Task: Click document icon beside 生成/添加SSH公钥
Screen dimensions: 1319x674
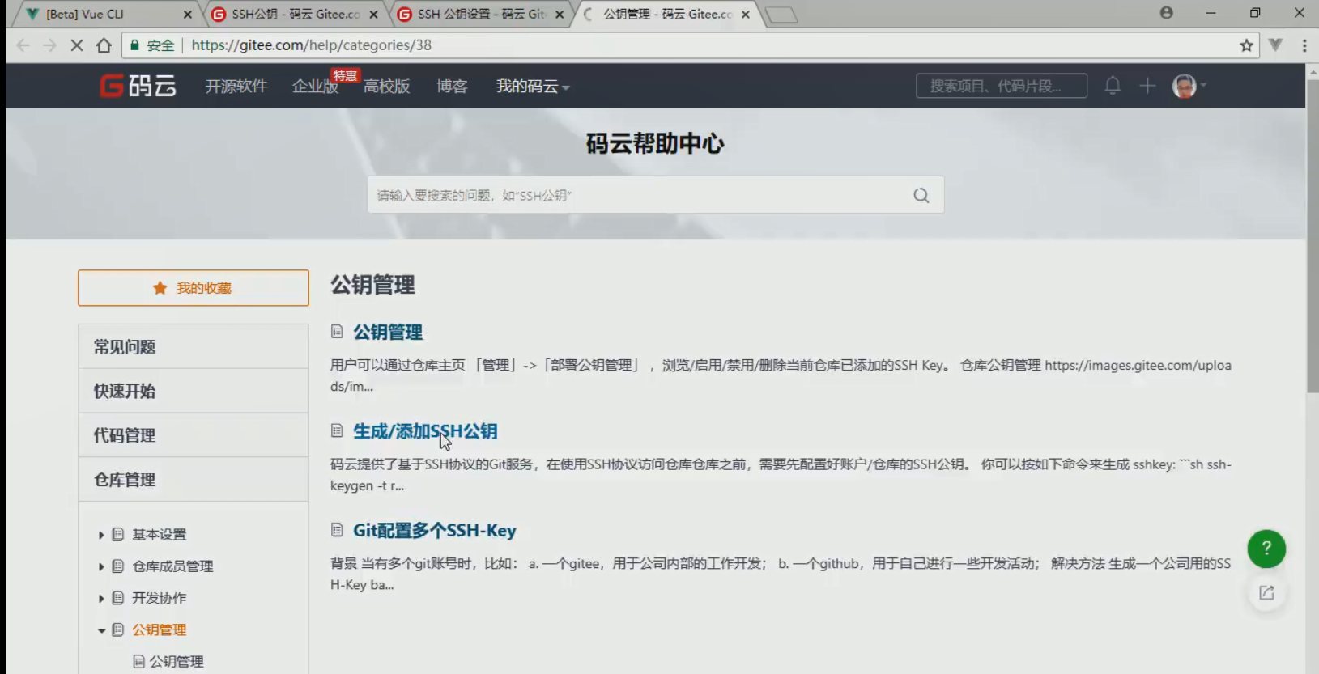Action: [x=337, y=430]
